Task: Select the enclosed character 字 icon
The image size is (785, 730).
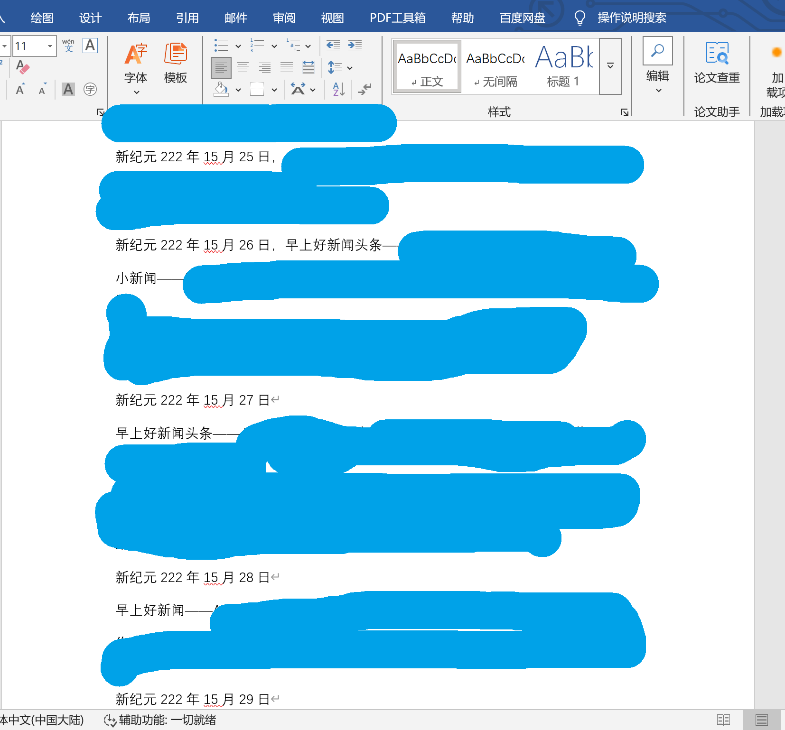Action: point(91,89)
